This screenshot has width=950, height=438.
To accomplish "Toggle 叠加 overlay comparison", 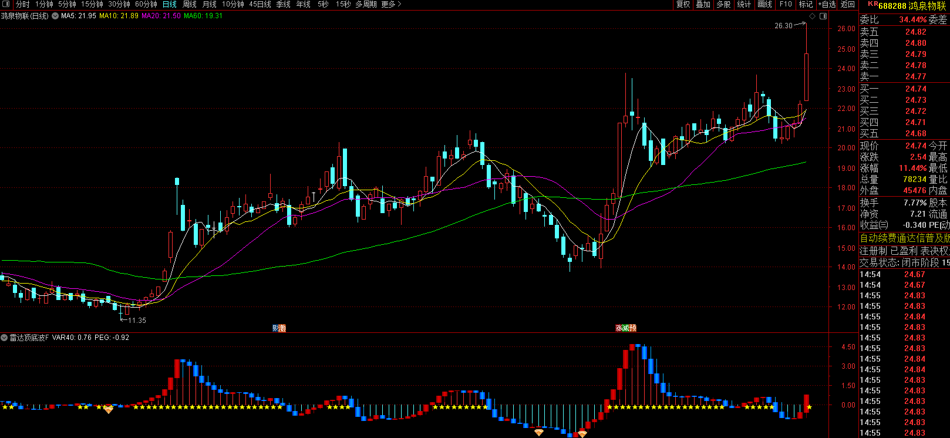I will tap(703, 4).
